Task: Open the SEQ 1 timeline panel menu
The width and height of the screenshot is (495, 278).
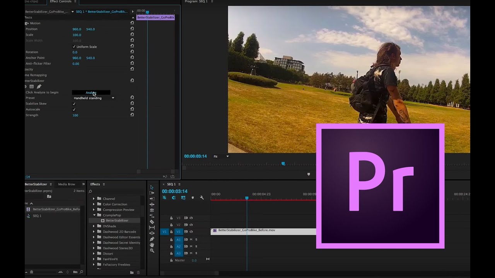Action: tap(179, 184)
